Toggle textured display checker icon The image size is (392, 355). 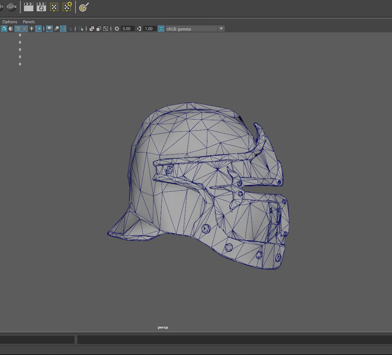click(25, 29)
